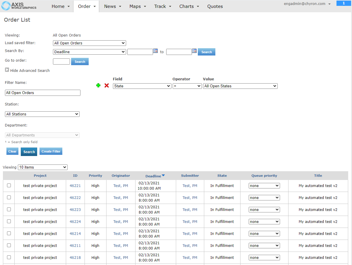Click the Go to order input field

click(x=61, y=62)
